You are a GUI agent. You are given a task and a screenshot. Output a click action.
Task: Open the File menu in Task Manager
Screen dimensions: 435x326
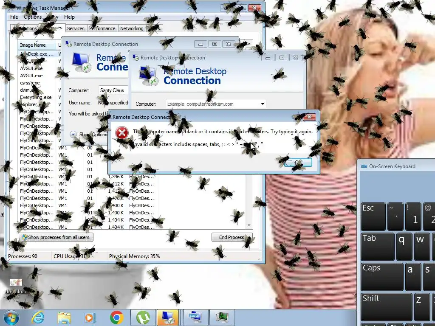[x=14, y=17]
